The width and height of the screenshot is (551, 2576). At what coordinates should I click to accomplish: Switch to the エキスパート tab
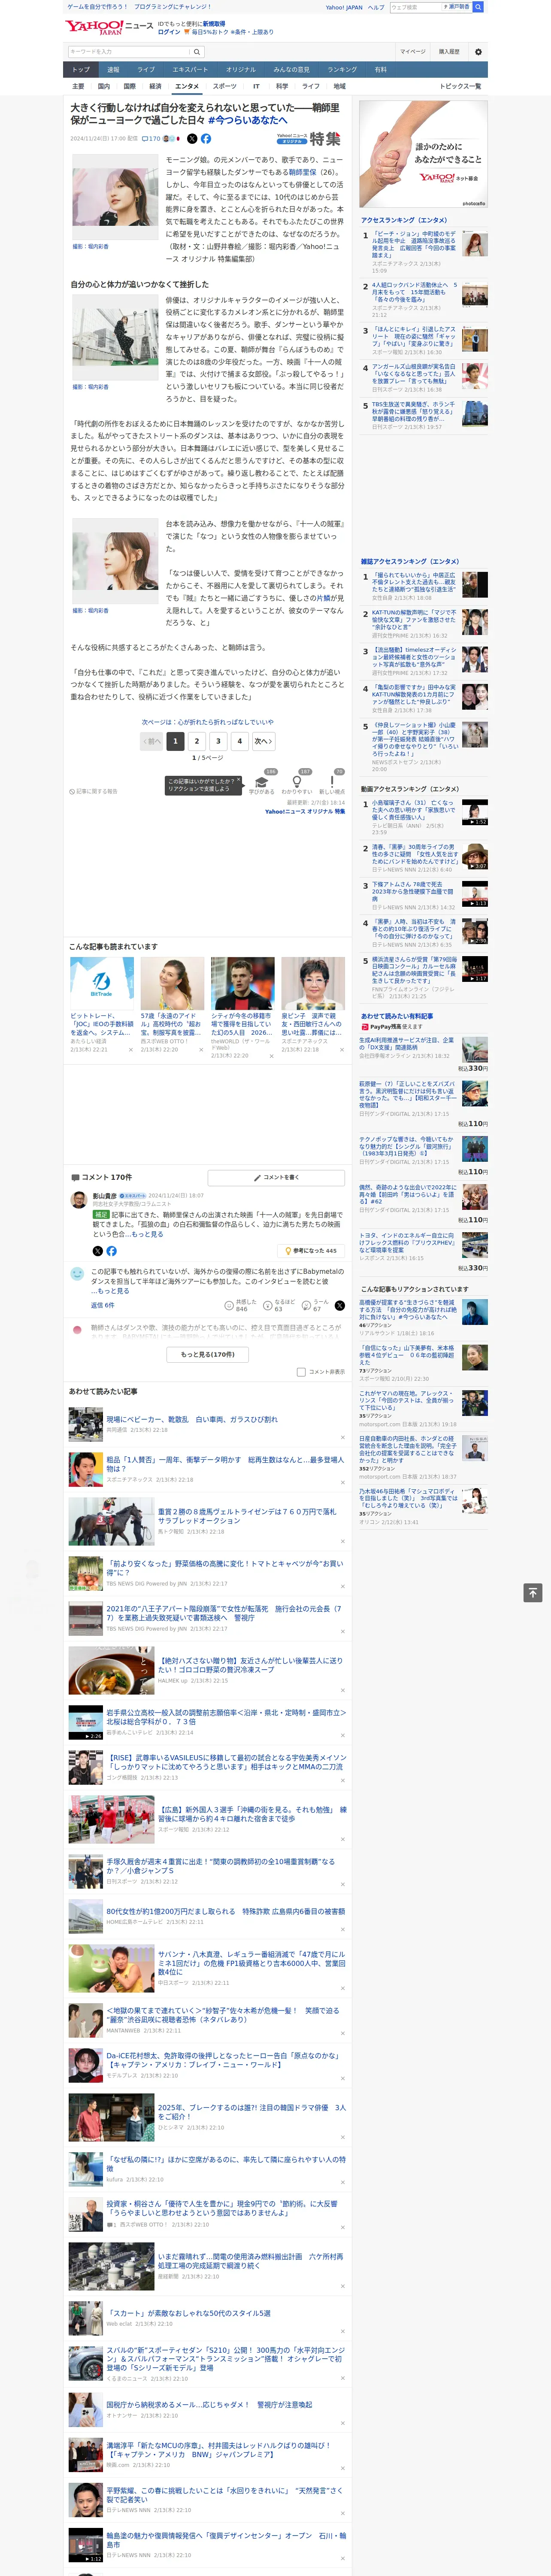tap(190, 70)
